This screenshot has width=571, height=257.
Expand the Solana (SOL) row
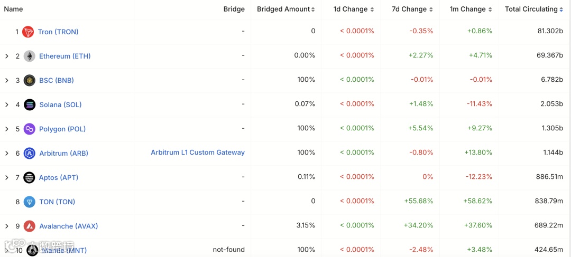(x=7, y=104)
